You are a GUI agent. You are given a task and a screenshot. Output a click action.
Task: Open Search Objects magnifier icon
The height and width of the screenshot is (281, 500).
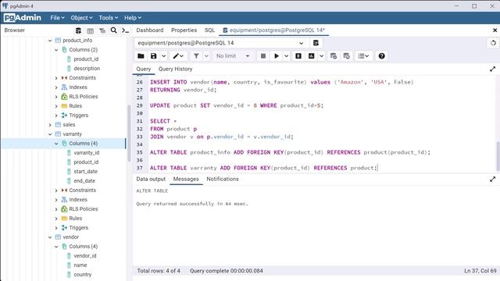[113, 30]
